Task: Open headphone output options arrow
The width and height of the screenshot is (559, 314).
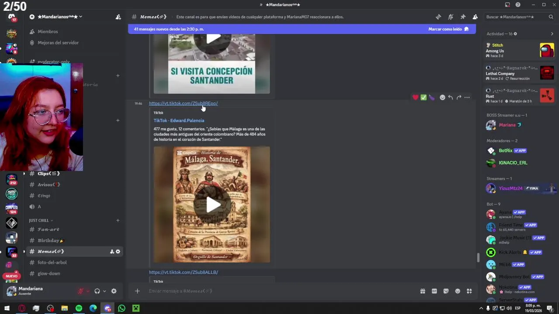Action: pyautogui.click(x=104, y=291)
